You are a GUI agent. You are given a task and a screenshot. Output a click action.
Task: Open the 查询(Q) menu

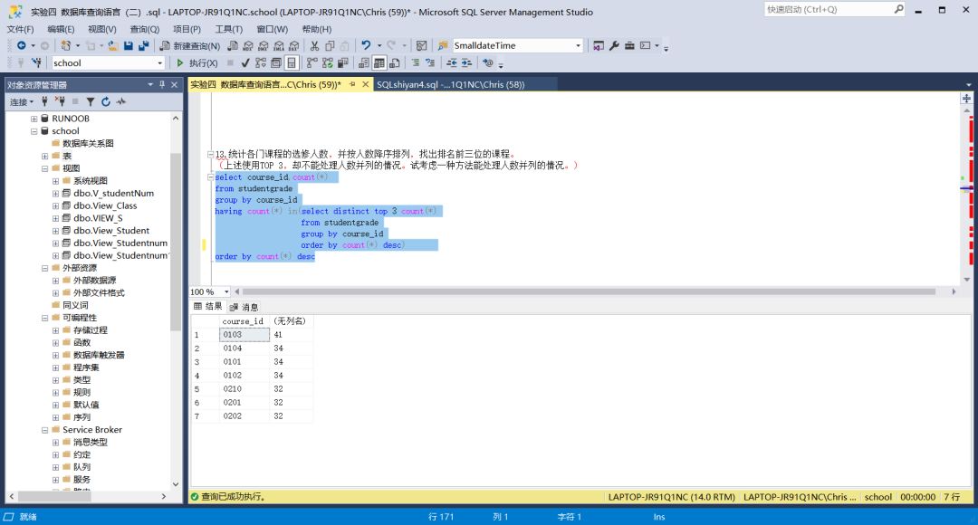[x=144, y=29]
